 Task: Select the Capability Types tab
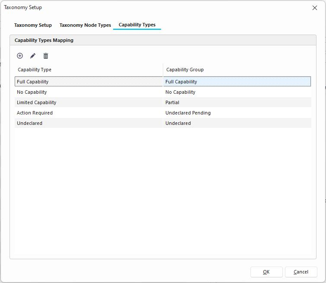(137, 25)
